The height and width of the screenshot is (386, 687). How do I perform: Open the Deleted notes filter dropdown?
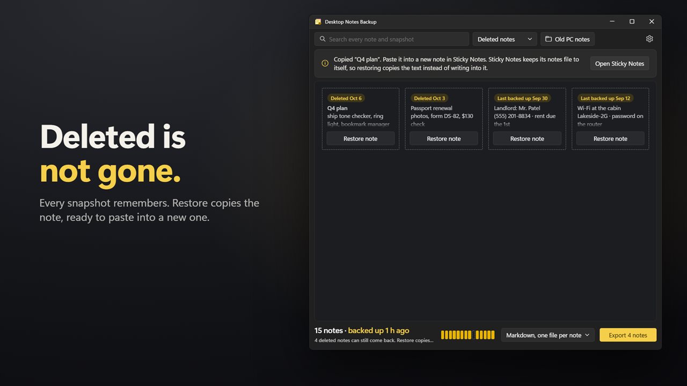(505, 39)
